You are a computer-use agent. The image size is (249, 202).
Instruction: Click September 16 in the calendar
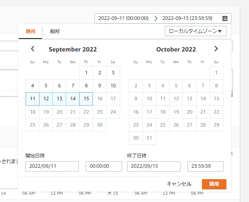[x=99, y=99]
